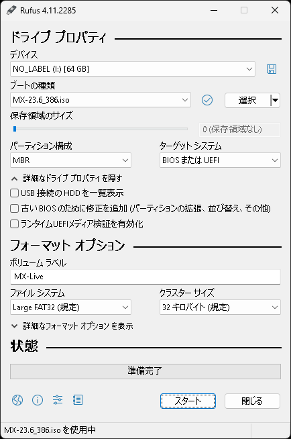Open the About info icon
Viewport: 291px width, 439px height.
pos(38,400)
